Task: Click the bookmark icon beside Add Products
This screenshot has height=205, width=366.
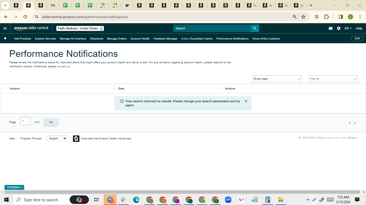Action: click(5, 38)
